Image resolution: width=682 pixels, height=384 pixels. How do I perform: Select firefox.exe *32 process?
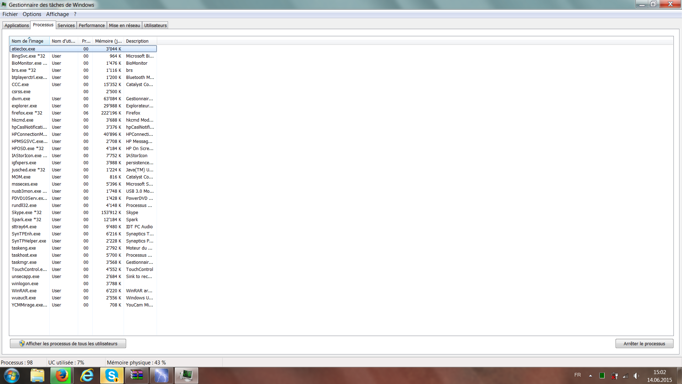[x=83, y=113]
